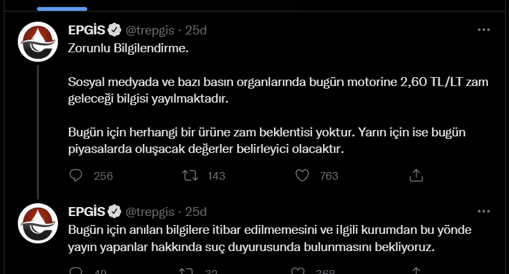The width and height of the screenshot is (509, 274).
Task: Open EPGİS avatar on second tweet
Action: tap(38, 224)
